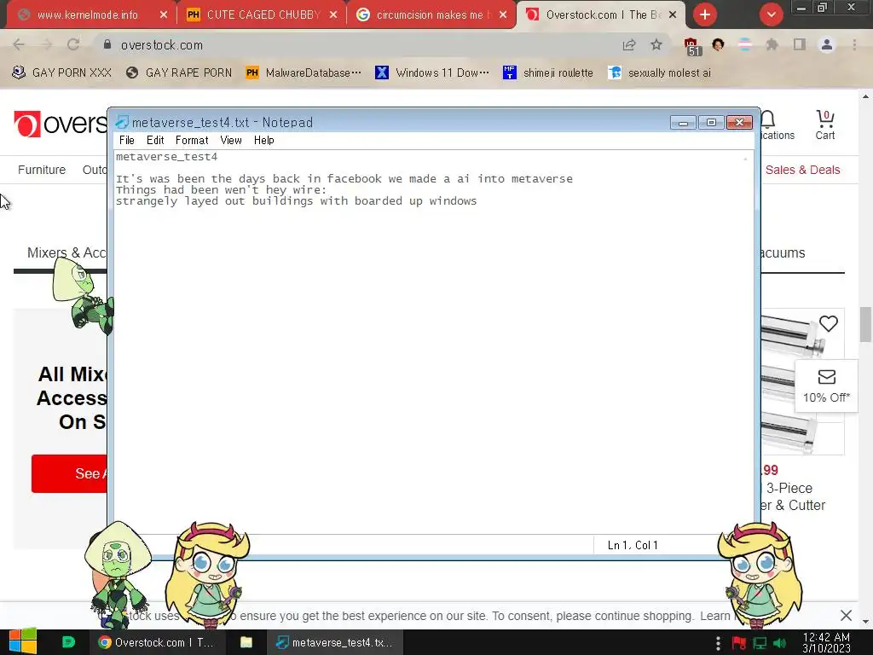Click 'Ln 1, Col 1' status entry
The image size is (873, 655).
point(633,545)
